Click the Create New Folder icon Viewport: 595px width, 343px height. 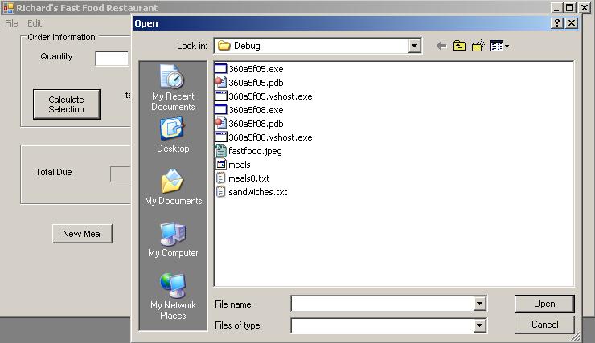[x=478, y=47]
